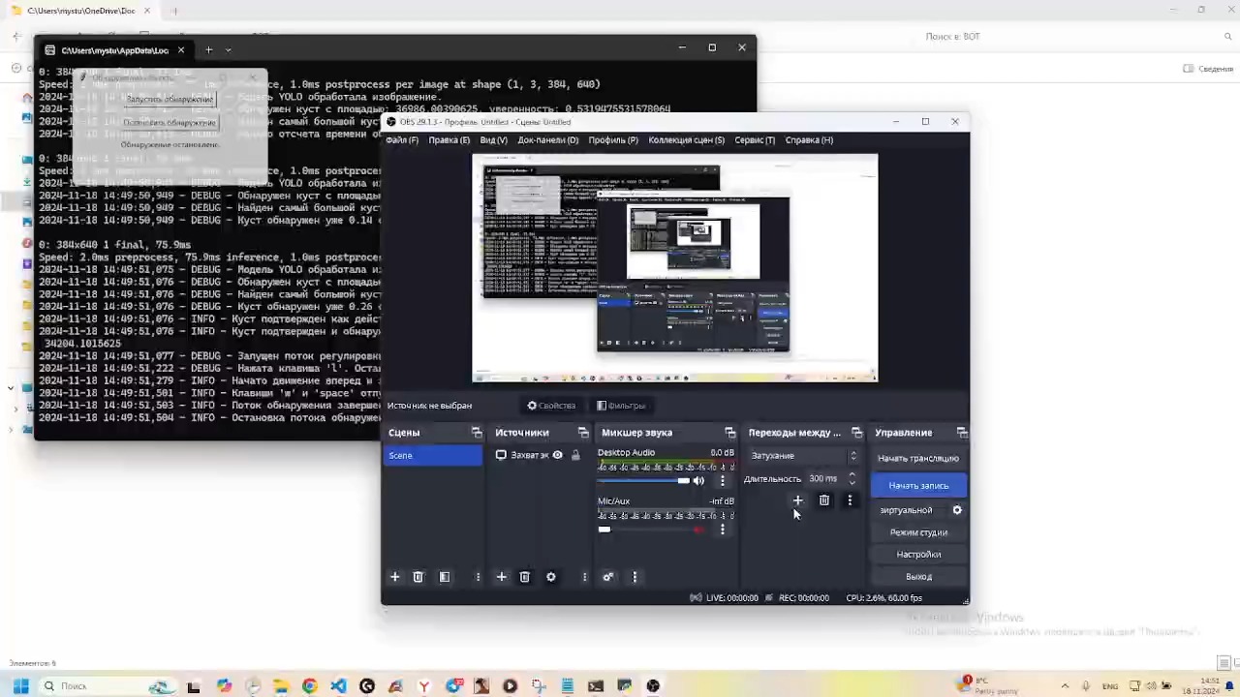Screen dimensions: 1240x697
Task: Delete selected scene with trash icon
Action: (x=418, y=577)
